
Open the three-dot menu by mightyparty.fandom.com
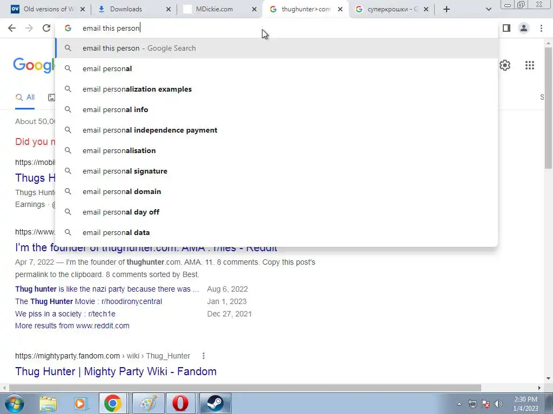click(204, 356)
